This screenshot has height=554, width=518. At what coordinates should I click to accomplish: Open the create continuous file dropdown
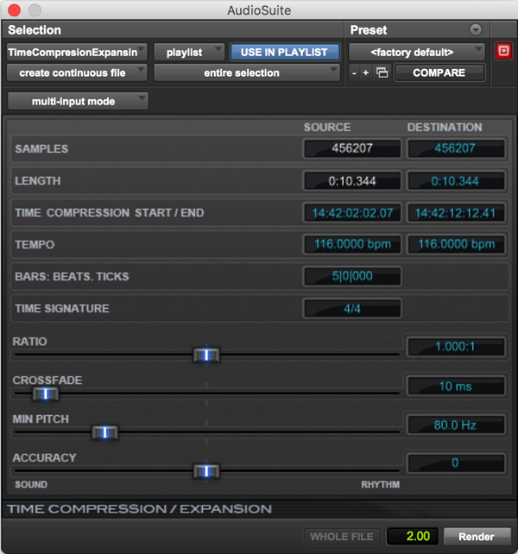click(76, 72)
